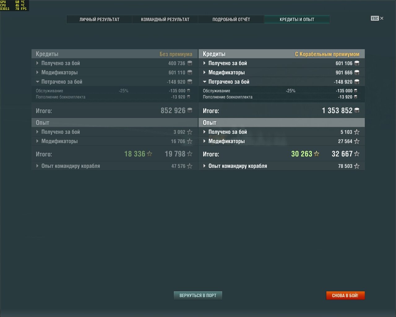Click the coin icon next to 1 353 852
Viewport: 396px width, 317px height.
[x=357, y=111]
